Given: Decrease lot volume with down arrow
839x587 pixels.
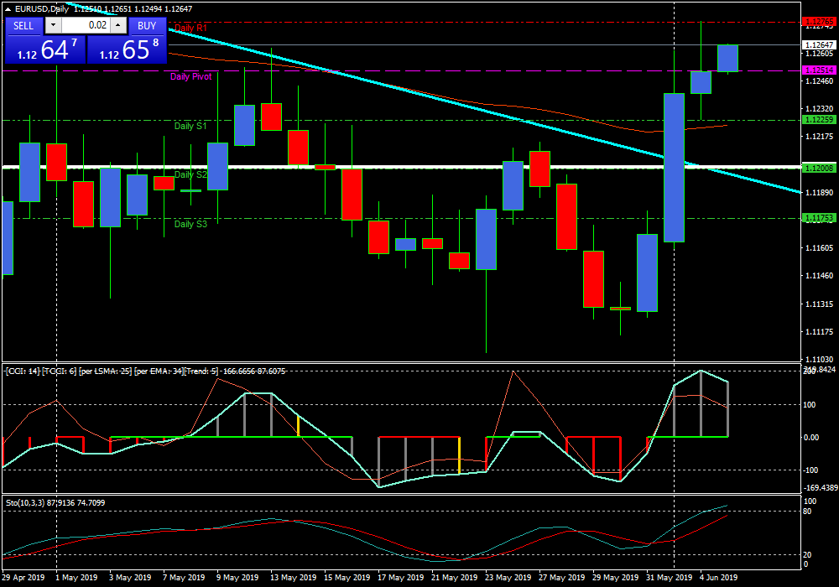Looking at the screenshot, I should [52, 25].
